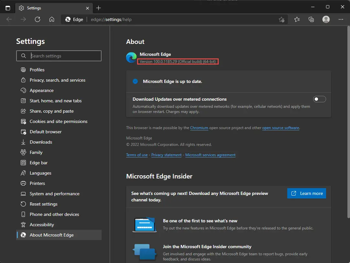350x263 pixels.
Task: Click the Insider community chat illustration
Action: (x=144, y=252)
